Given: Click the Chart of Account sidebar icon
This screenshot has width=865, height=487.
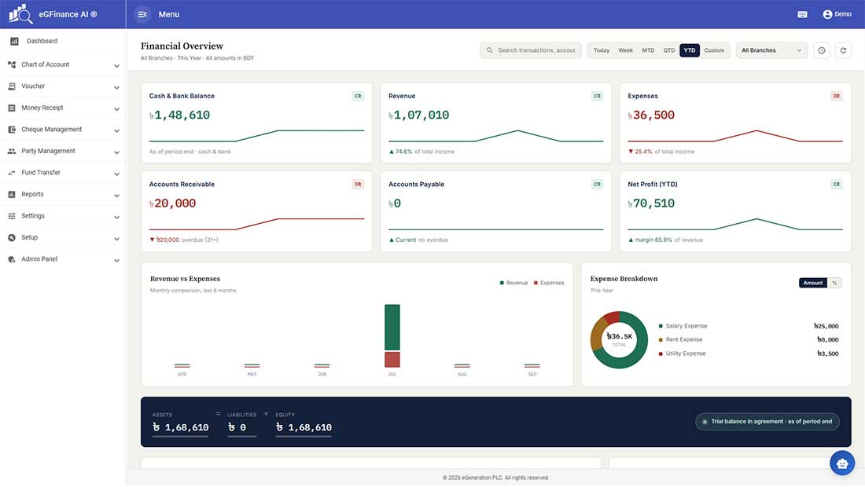Looking at the screenshot, I should click(12, 64).
